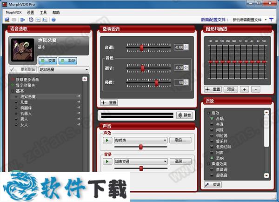Open help via the blue question mark icon
This screenshot has width=279, height=202.
click(53, 20)
